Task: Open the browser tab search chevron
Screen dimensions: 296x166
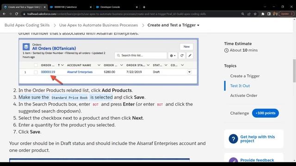Action: click(265, 7)
